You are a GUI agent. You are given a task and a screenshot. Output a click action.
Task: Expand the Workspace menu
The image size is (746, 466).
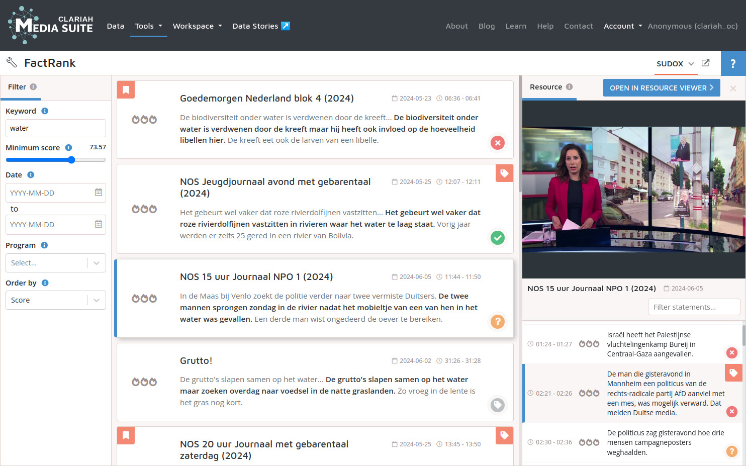pyautogui.click(x=197, y=26)
